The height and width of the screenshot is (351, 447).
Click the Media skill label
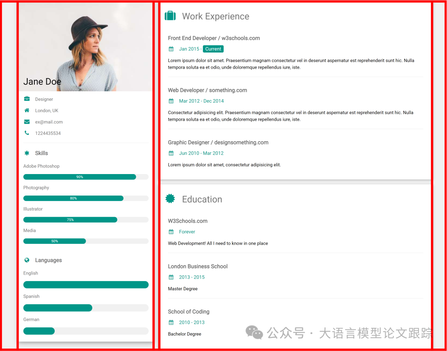[x=29, y=230]
